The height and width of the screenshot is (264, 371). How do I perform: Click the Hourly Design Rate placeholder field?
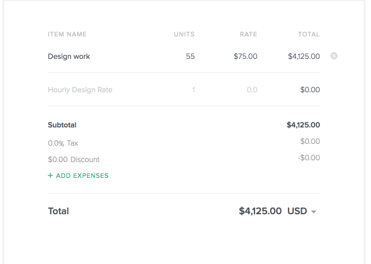tap(80, 90)
